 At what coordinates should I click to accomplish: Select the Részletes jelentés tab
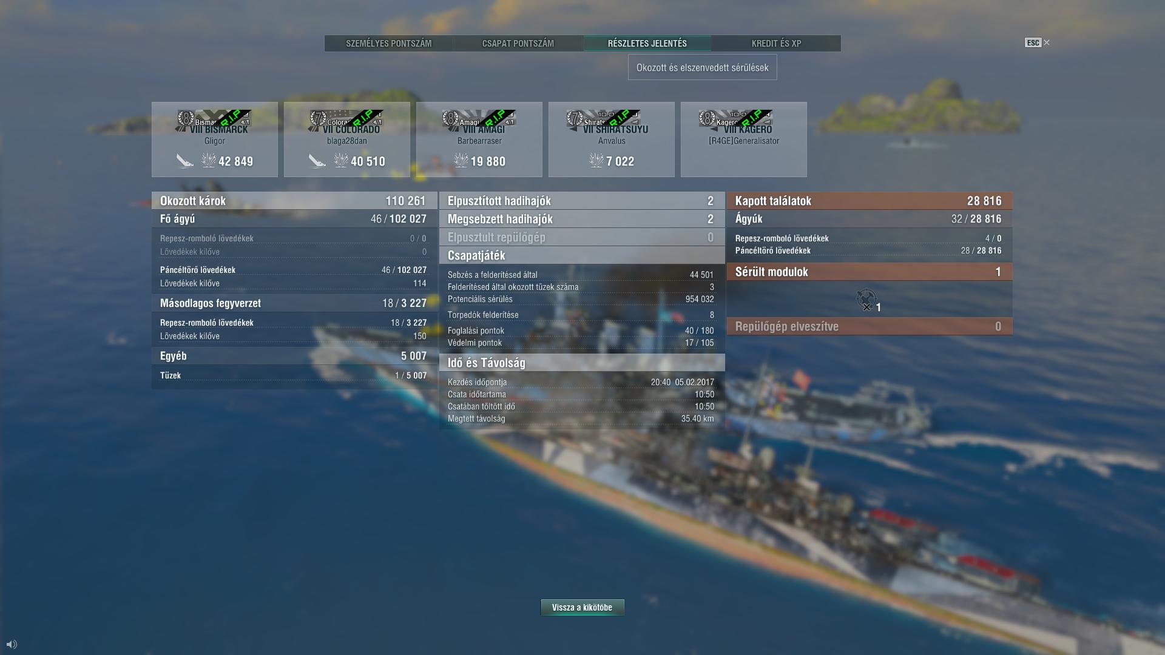pyautogui.click(x=647, y=44)
